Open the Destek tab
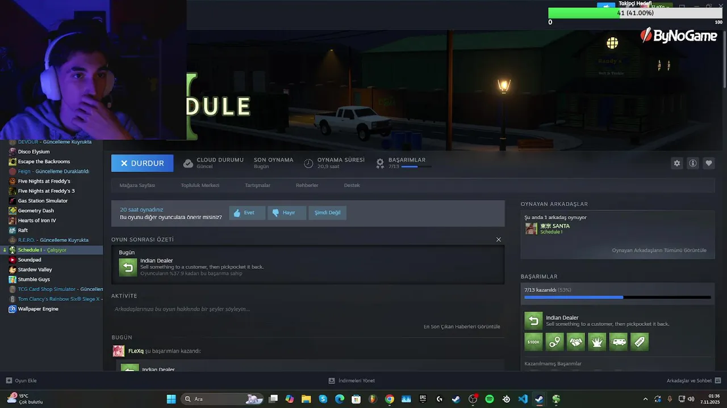The image size is (727, 408). [x=352, y=185]
